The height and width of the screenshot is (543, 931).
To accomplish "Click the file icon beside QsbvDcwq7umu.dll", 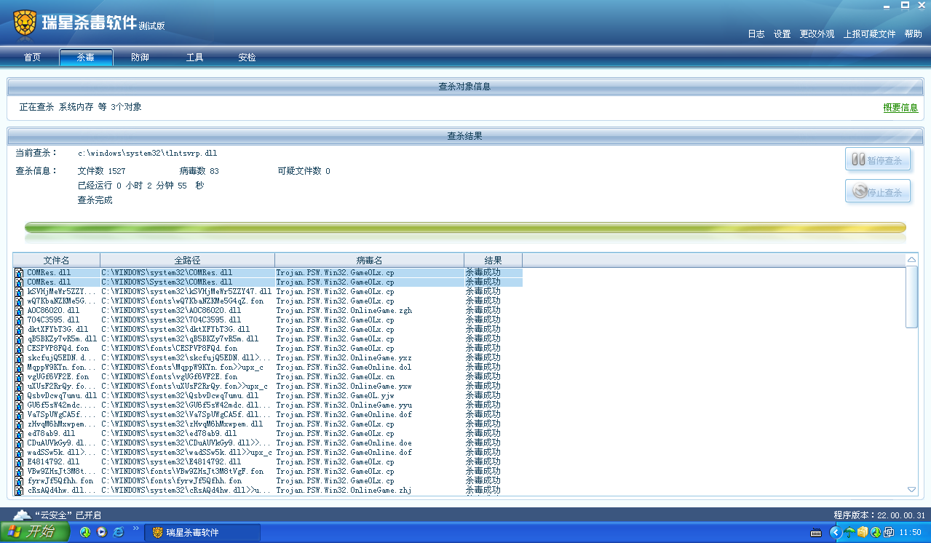I will click(x=20, y=395).
